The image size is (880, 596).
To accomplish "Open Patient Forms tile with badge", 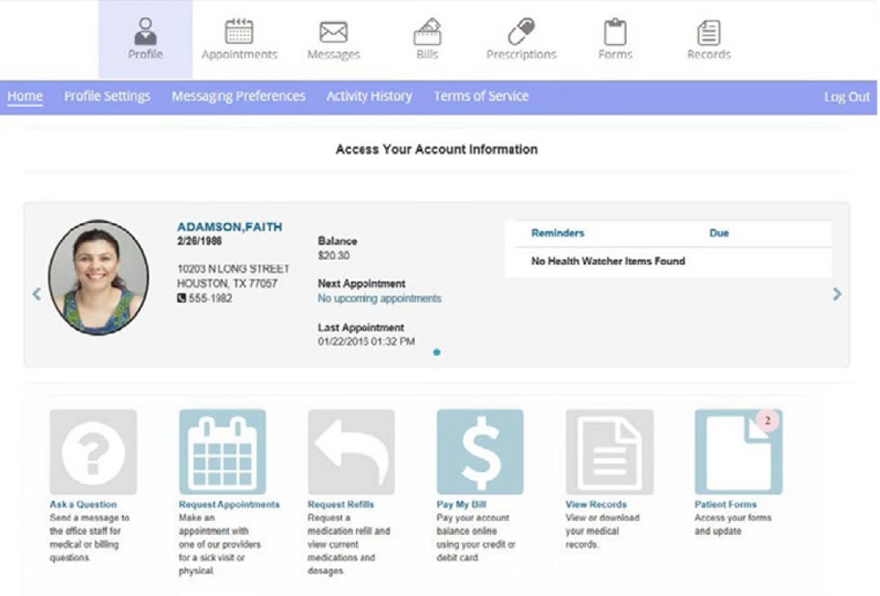I will (738, 452).
